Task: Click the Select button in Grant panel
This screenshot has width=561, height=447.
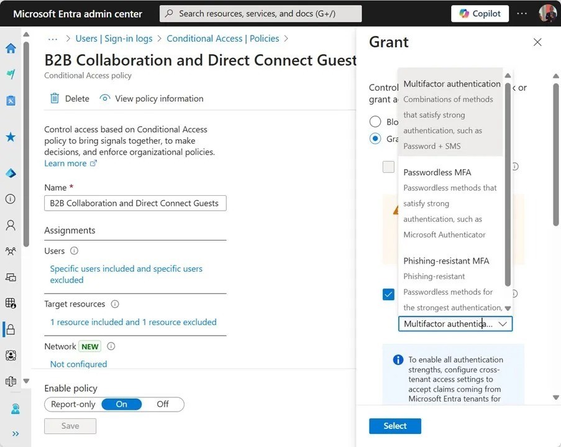Action: [395, 426]
